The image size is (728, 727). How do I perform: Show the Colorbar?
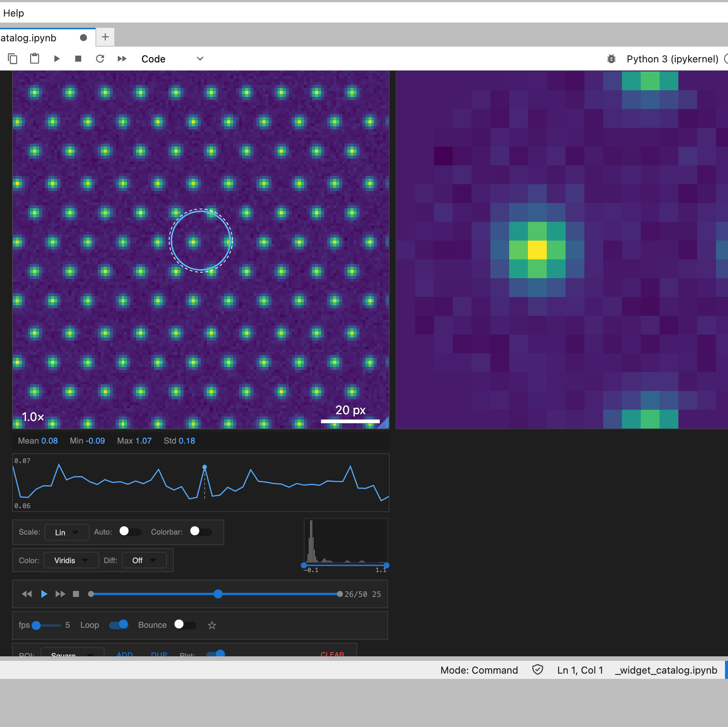pyautogui.click(x=200, y=532)
